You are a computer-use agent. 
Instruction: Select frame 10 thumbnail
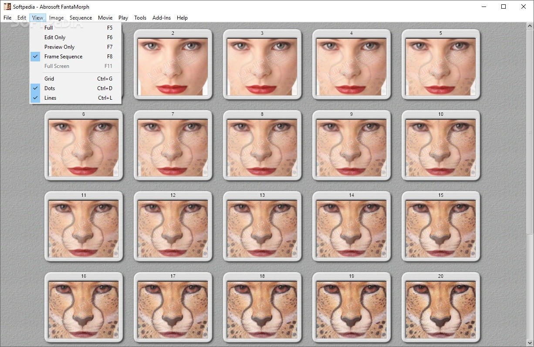point(441,145)
